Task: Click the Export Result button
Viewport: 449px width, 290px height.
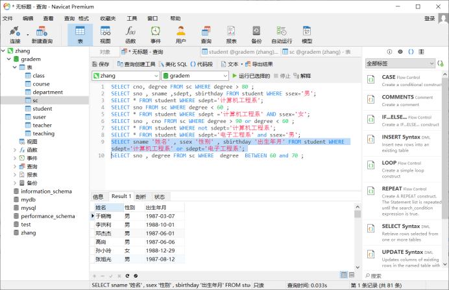Action: coord(259,64)
